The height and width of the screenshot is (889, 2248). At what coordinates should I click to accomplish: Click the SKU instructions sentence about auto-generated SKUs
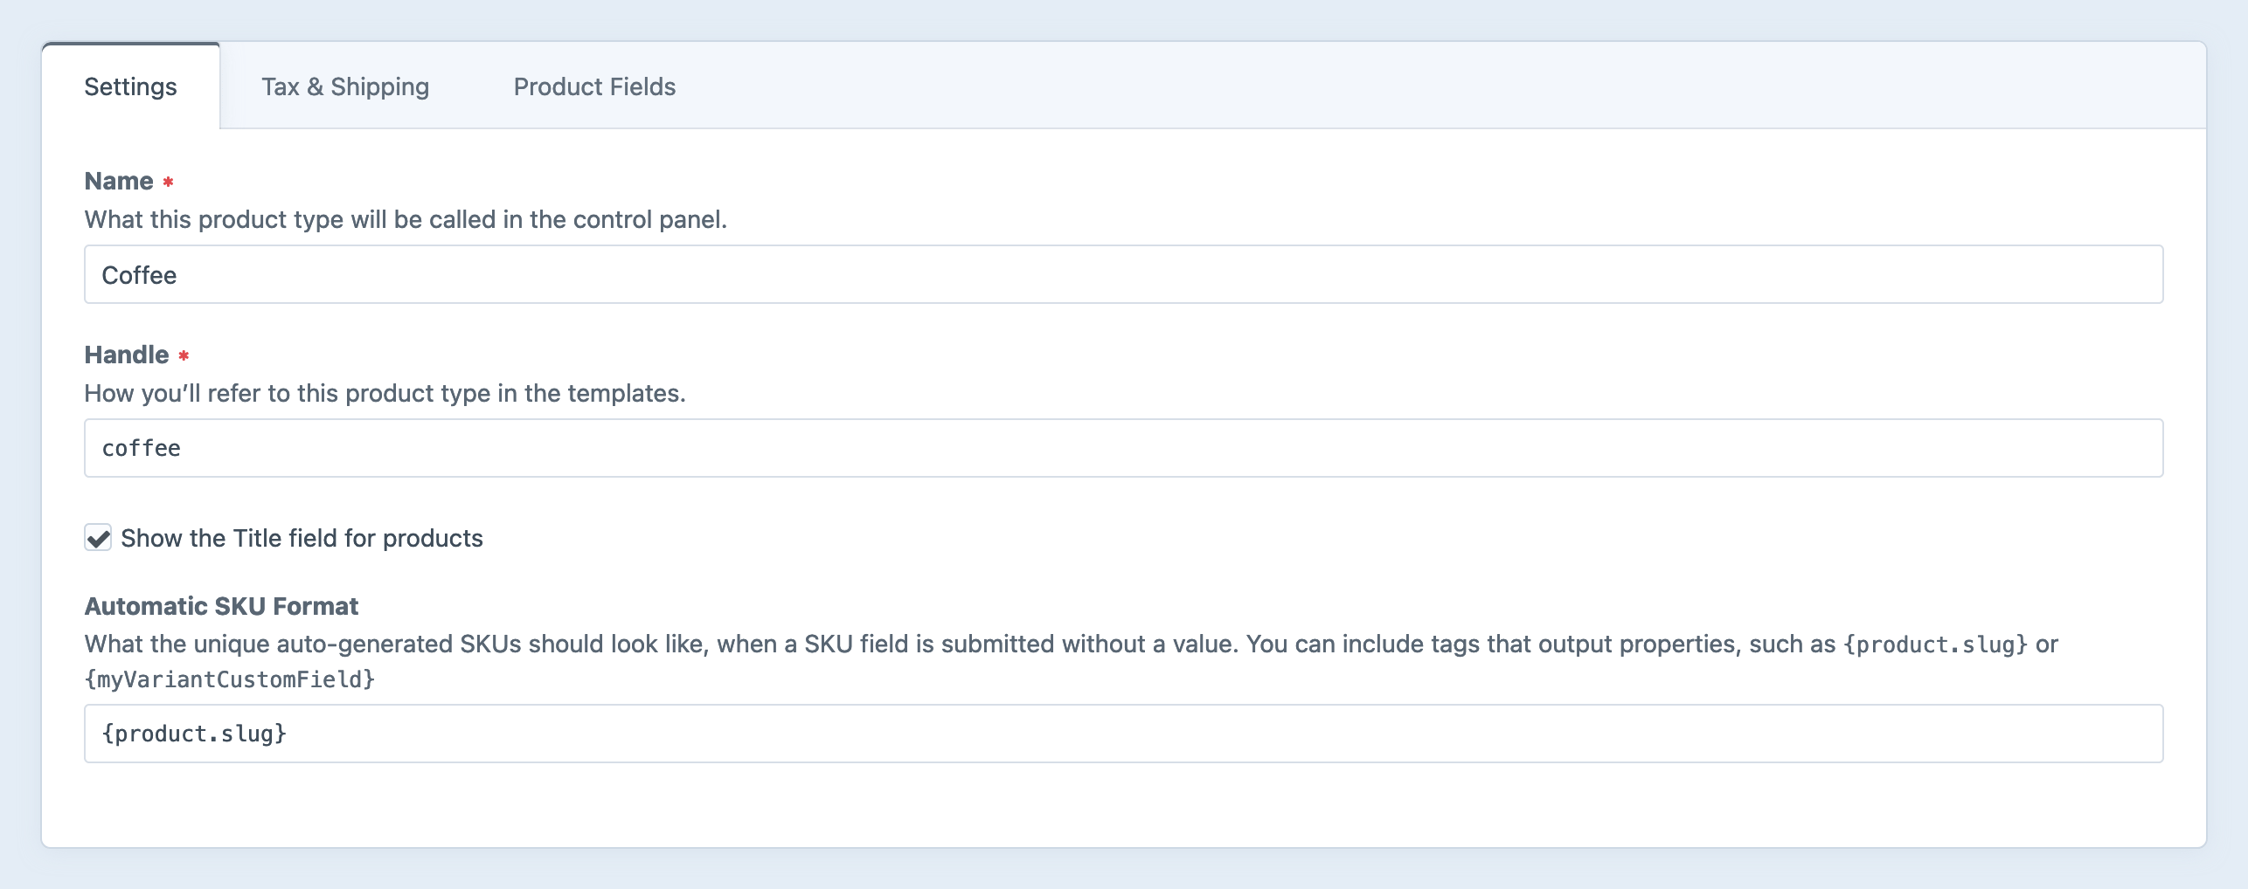664,644
